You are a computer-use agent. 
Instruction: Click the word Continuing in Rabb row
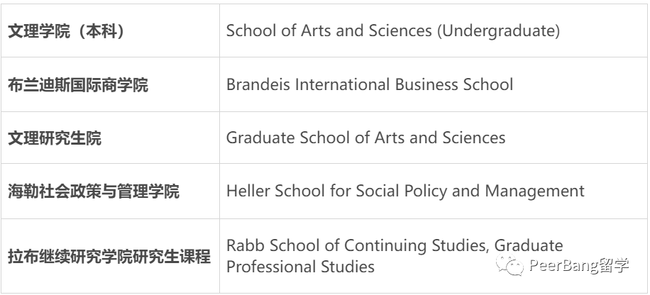pos(386,246)
